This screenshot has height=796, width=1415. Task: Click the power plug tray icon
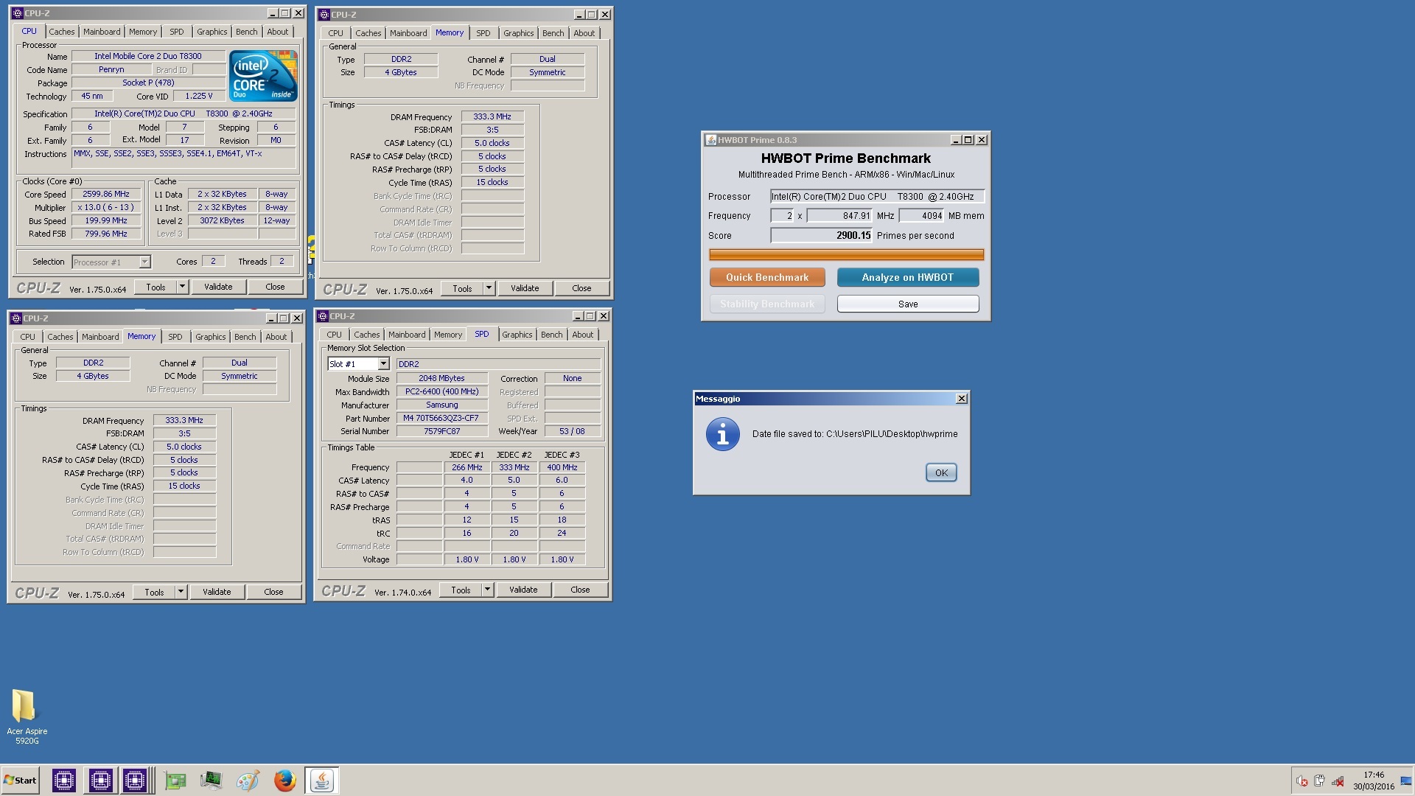[x=1319, y=781]
